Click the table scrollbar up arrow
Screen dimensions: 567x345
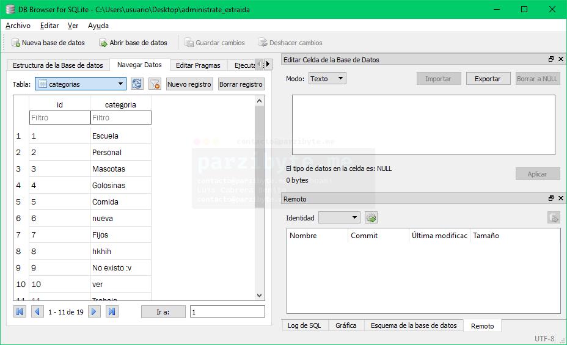click(x=259, y=101)
